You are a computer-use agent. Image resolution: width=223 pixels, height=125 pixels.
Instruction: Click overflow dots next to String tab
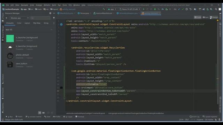tap(54, 23)
